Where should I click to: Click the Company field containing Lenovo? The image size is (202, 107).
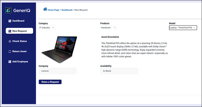coord(57,71)
